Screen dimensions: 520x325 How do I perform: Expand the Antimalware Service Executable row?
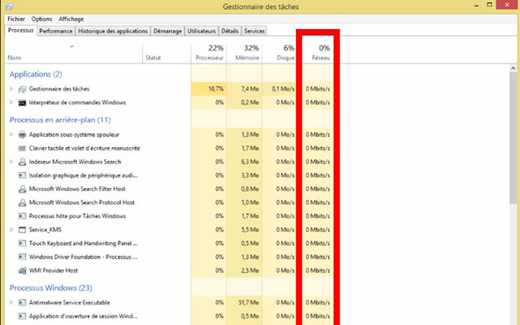pyautogui.click(x=11, y=302)
